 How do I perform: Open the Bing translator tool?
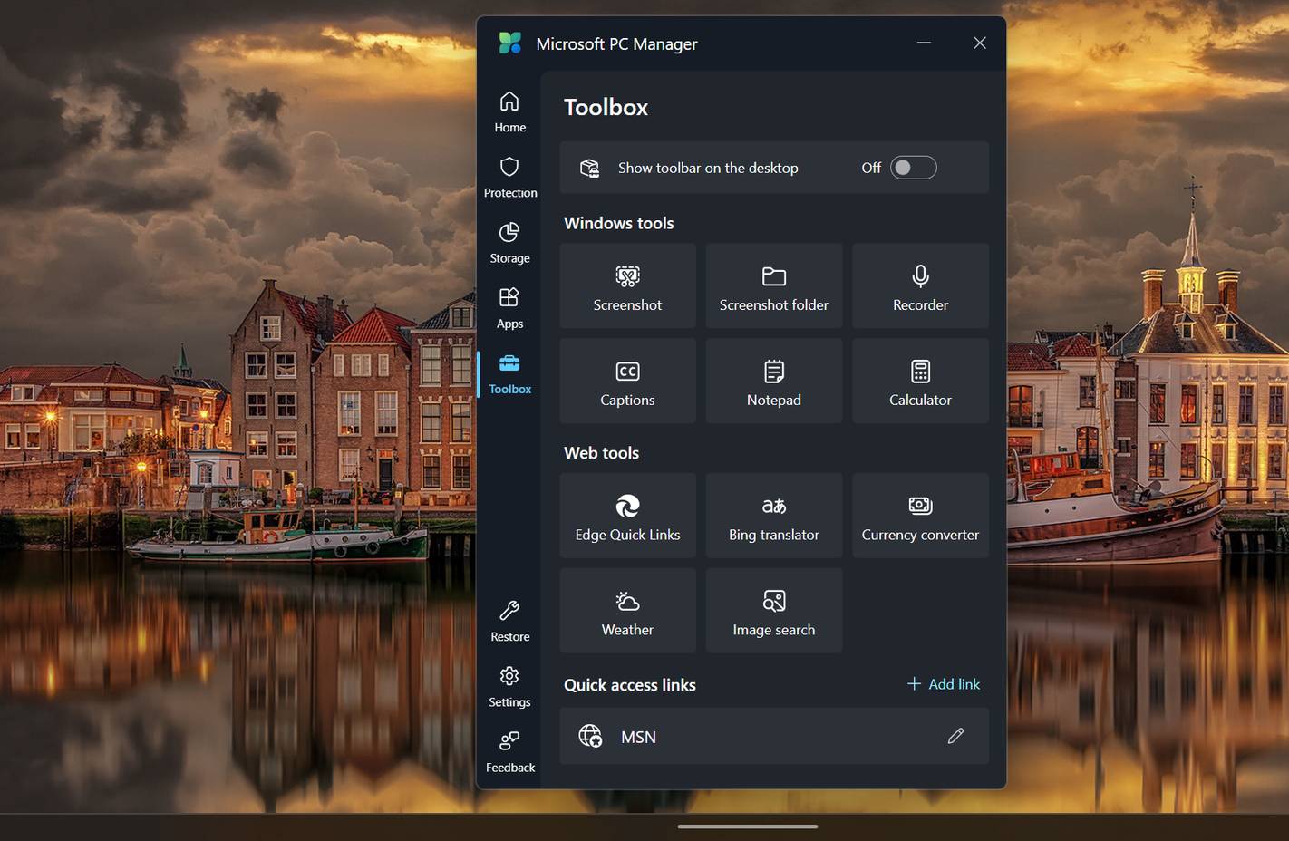click(773, 516)
